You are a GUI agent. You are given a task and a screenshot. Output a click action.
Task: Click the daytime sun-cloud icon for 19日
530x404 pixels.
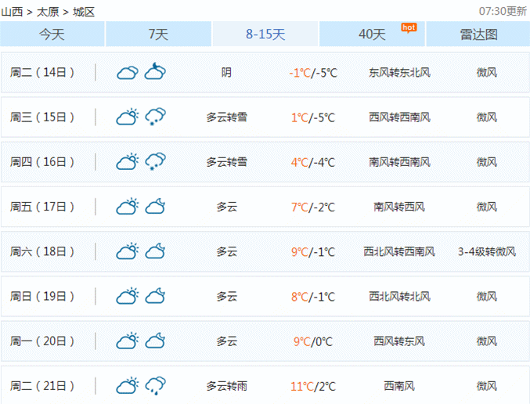128,296
